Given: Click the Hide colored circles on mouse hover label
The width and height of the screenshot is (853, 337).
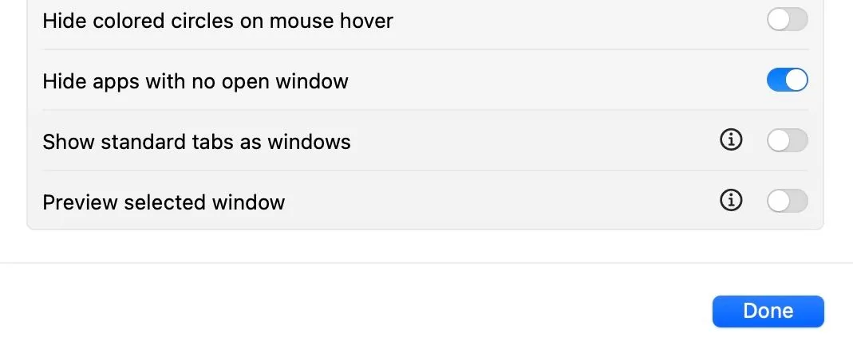Looking at the screenshot, I should (218, 21).
